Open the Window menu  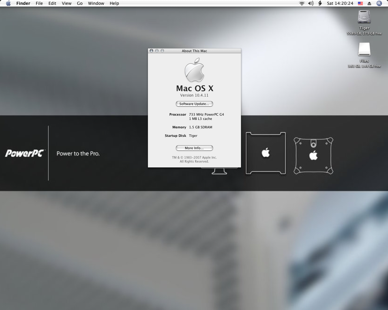coord(96,3)
